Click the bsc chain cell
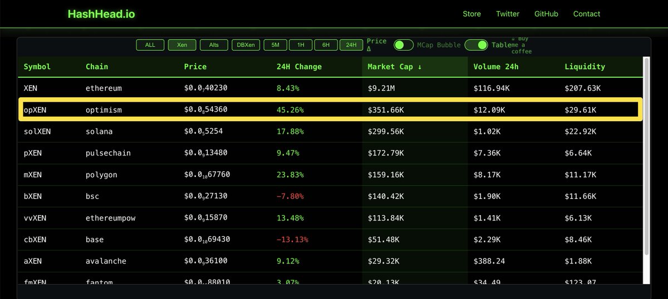This screenshot has width=668, height=299. point(92,196)
